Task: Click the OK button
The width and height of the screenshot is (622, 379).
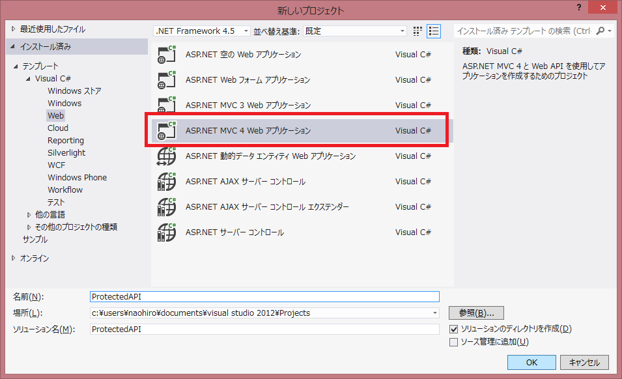Action: click(531, 362)
